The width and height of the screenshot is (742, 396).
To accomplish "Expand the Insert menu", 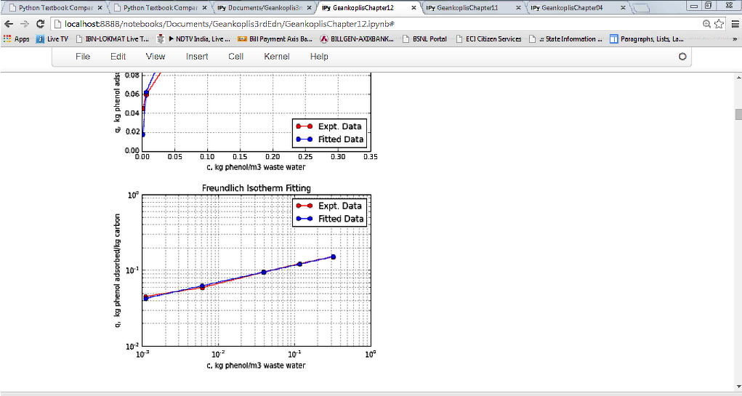I will click(196, 57).
